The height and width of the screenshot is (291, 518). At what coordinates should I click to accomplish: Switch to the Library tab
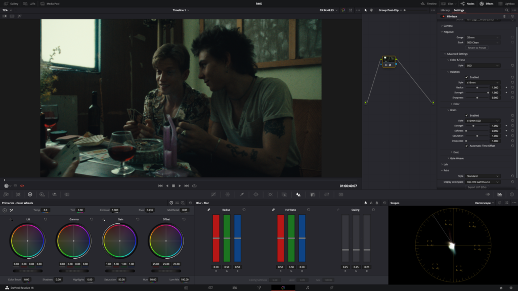[x=445, y=10]
